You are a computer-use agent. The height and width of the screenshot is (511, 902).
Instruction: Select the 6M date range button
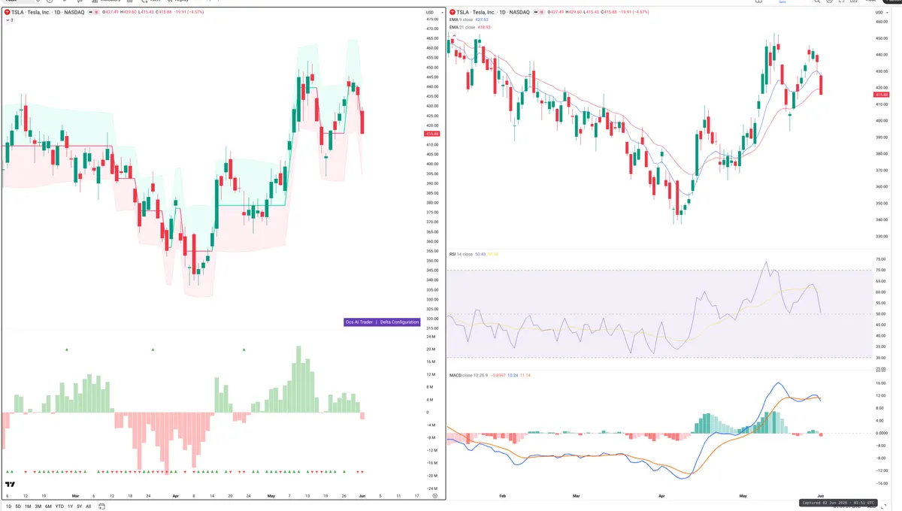[x=48, y=506]
